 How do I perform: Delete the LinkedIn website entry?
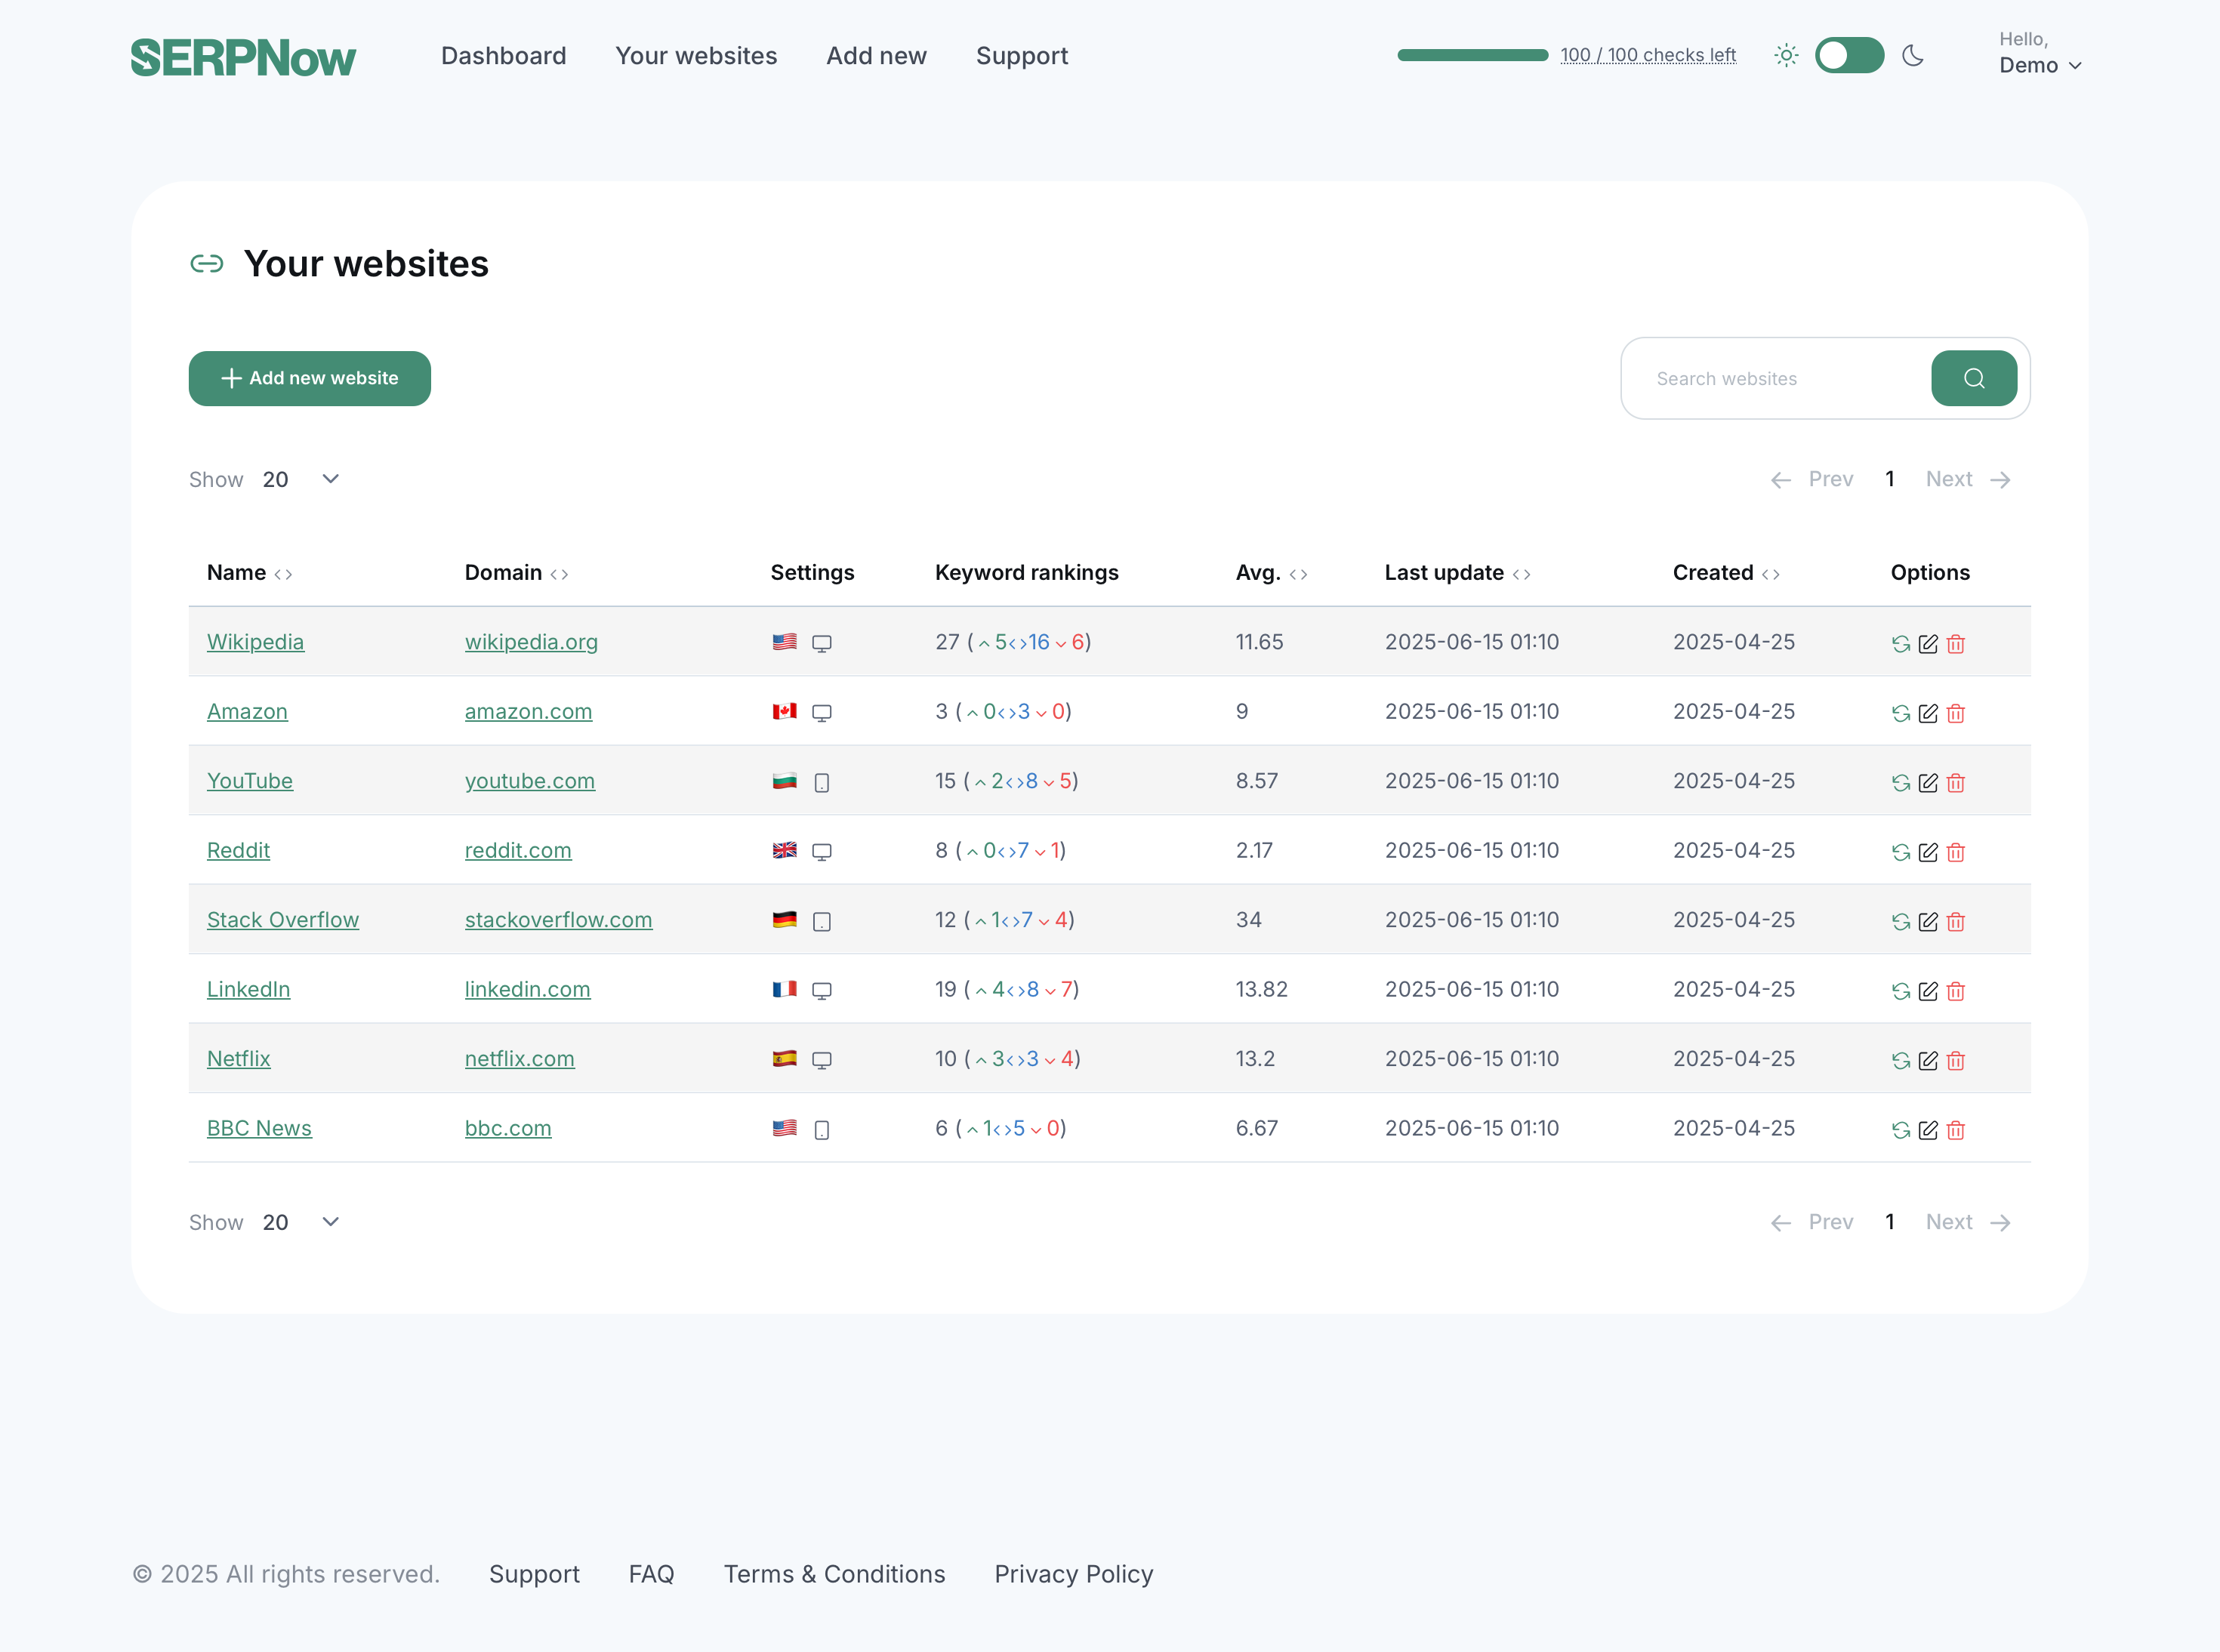(1956, 991)
